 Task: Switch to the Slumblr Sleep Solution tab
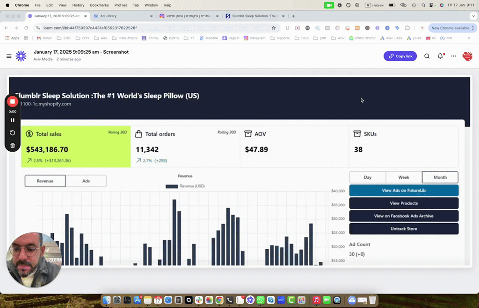coord(254,16)
